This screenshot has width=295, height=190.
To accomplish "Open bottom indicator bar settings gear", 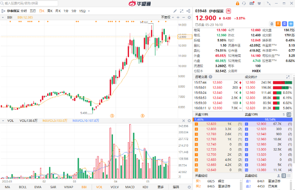I will point(189,187).
